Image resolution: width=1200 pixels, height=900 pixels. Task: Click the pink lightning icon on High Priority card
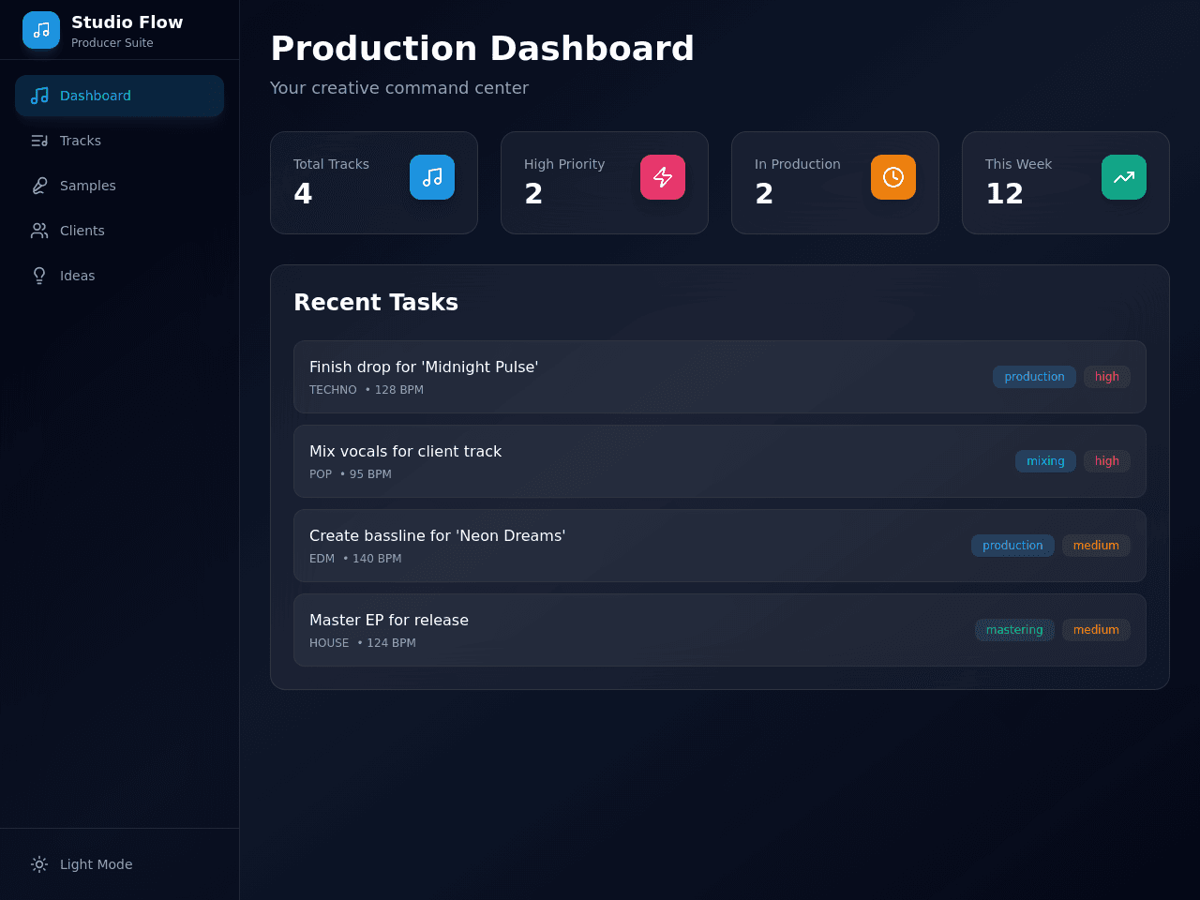[x=663, y=177]
